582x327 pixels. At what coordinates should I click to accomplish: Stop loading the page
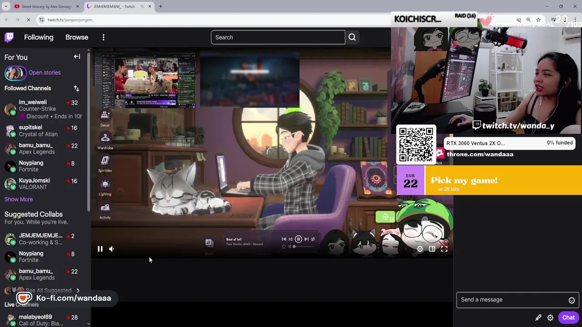coord(28,20)
